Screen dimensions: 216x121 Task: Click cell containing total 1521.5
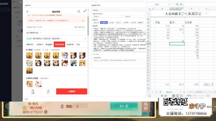coord(206,84)
